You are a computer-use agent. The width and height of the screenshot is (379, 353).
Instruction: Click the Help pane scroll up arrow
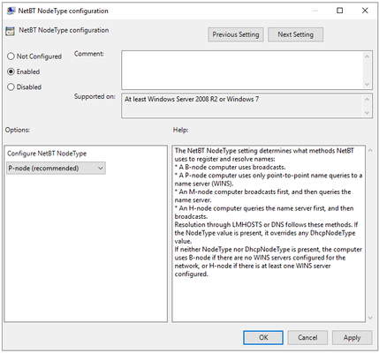click(x=370, y=151)
